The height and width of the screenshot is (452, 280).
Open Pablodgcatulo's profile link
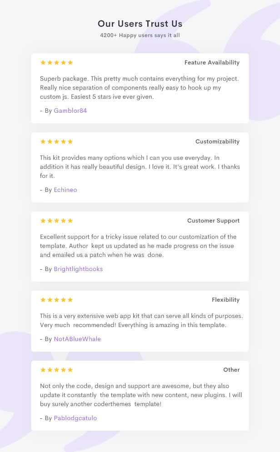pos(75,418)
